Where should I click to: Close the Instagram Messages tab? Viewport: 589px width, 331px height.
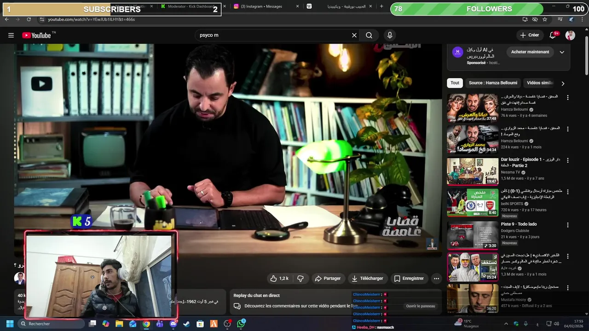click(297, 6)
